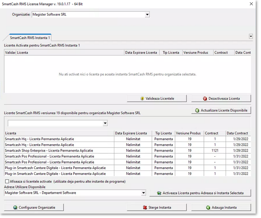Click the Licenta header in activated list
This screenshot has height=218, width=261.
click(x=70, y=53)
